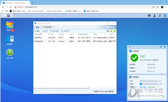Open the DSM search magnifier icon
Viewport: 168px width, 102px height.
click(160, 16)
